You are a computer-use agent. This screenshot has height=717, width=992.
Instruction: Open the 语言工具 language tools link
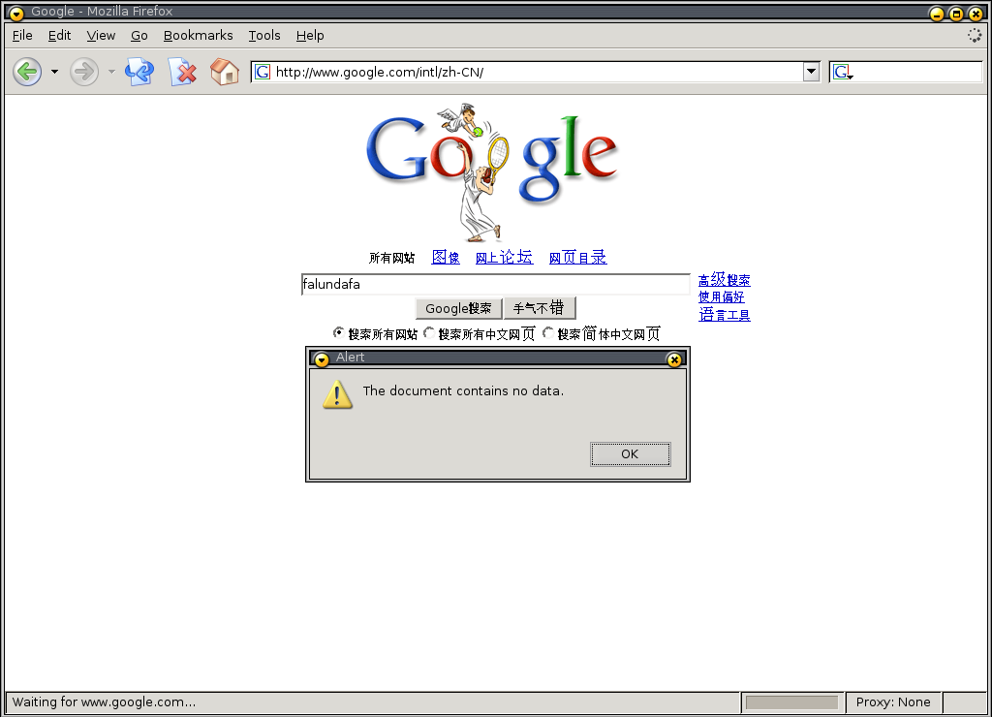(x=725, y=315)
